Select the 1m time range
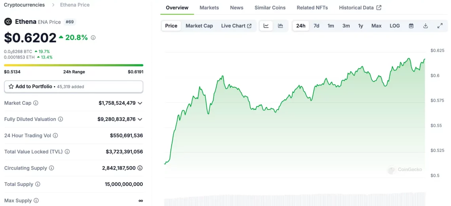Viewport: 451px width, 206px height. [331, 26]
